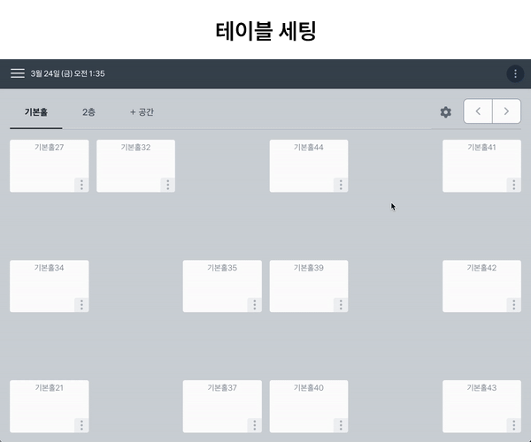Add a new space with + 공간

[142, 112]
